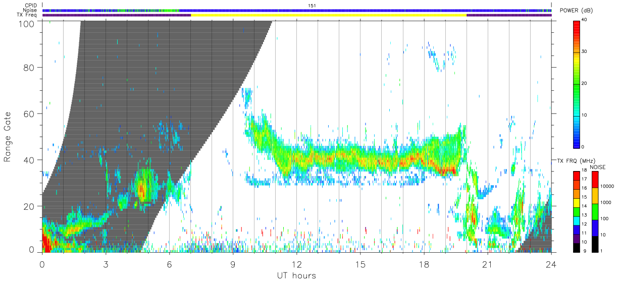The height and width of the screenshot is (286, 620).
Task: Click the 40 label on POWER colorbar
Action: [584, 20]
